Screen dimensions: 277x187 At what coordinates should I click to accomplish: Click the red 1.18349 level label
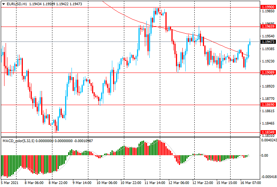pos(268,132)
